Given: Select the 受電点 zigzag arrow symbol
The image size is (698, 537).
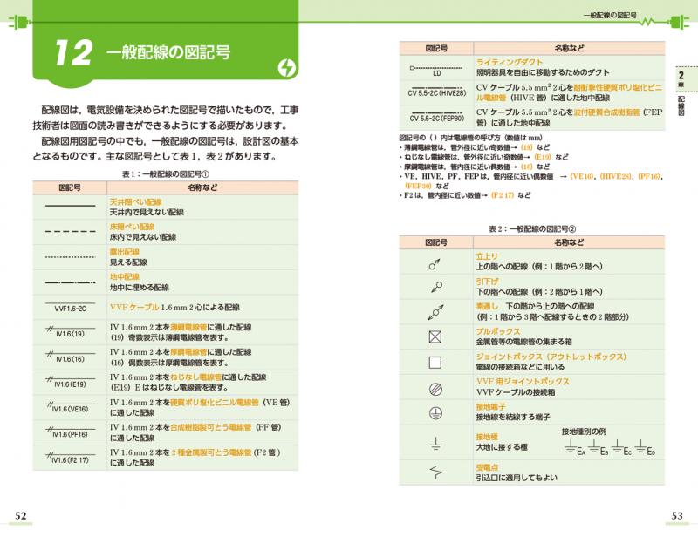Looking at the screenshot, I should 435,472.
